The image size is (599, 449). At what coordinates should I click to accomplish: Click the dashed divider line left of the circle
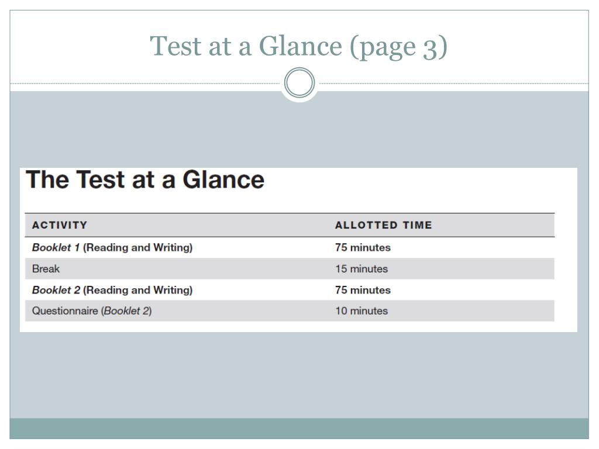pos(145,83)
